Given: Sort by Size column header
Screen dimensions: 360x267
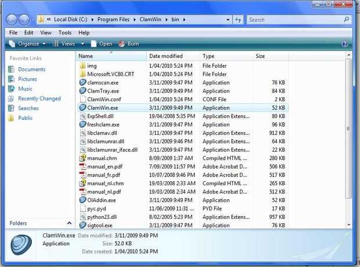Looking at the screenshot, I should pyautogui.click(x=271, y=56).
